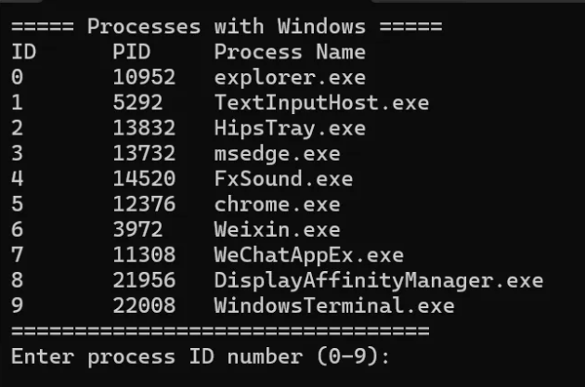Image resolution: width=585 pixels, height=387 pixels.
Task: Click DisplayAffinityManager.exe process name
Action: click(x=378, y=280)
